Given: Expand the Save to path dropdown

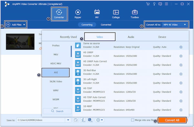Looking at the screenshot, I should point(68,120).
